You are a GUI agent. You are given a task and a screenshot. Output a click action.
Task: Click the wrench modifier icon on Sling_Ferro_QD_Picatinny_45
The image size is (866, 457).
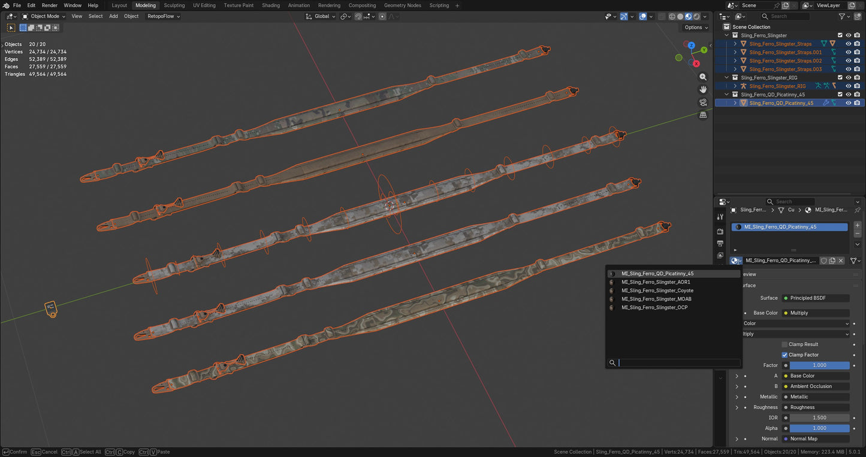pyautogui.click(x=825, y=103)
